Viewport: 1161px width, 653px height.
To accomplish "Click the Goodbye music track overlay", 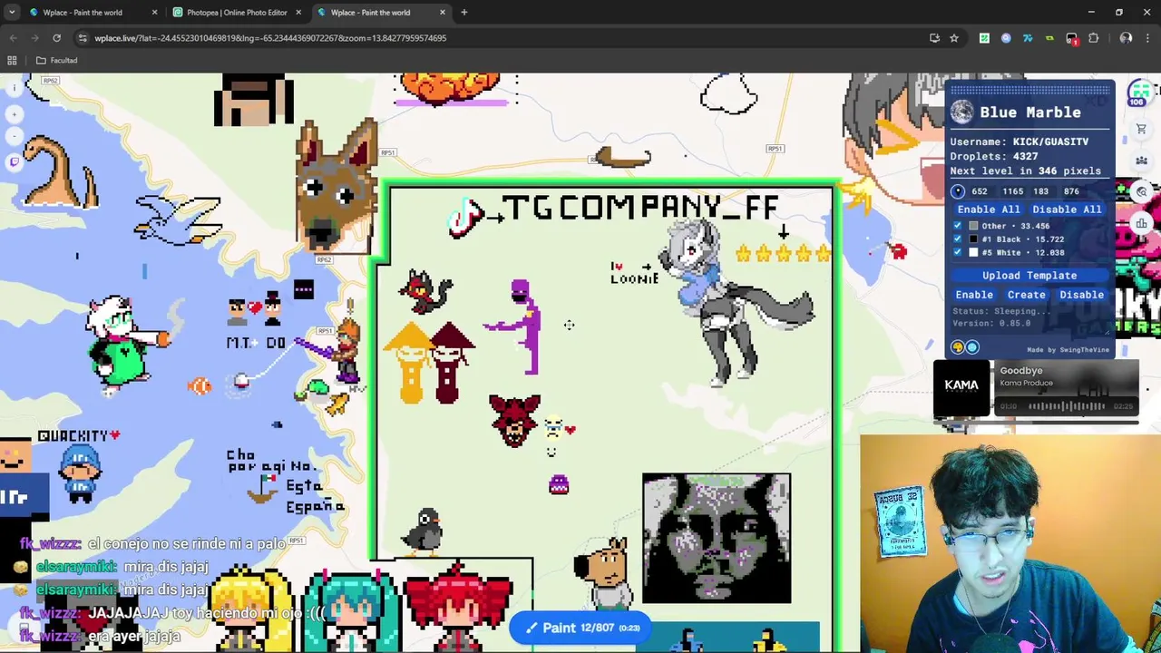I will pyautogui.click(x=1036, y=389).
